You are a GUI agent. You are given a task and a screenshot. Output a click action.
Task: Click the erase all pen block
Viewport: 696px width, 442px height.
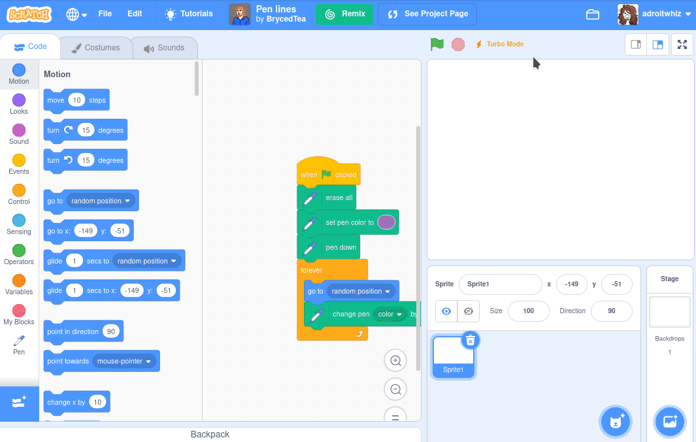tap(327, 197)
